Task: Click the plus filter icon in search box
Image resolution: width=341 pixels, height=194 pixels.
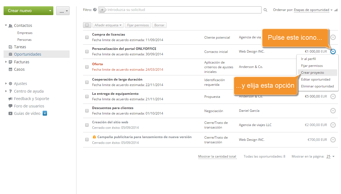Action: pos(102,10)
